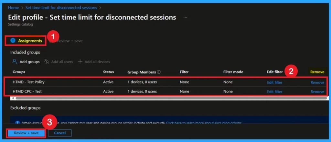Screen dimensions: 331x142
Task: Click group members of HTMD CPC - Test
Action: click(142, 91)
